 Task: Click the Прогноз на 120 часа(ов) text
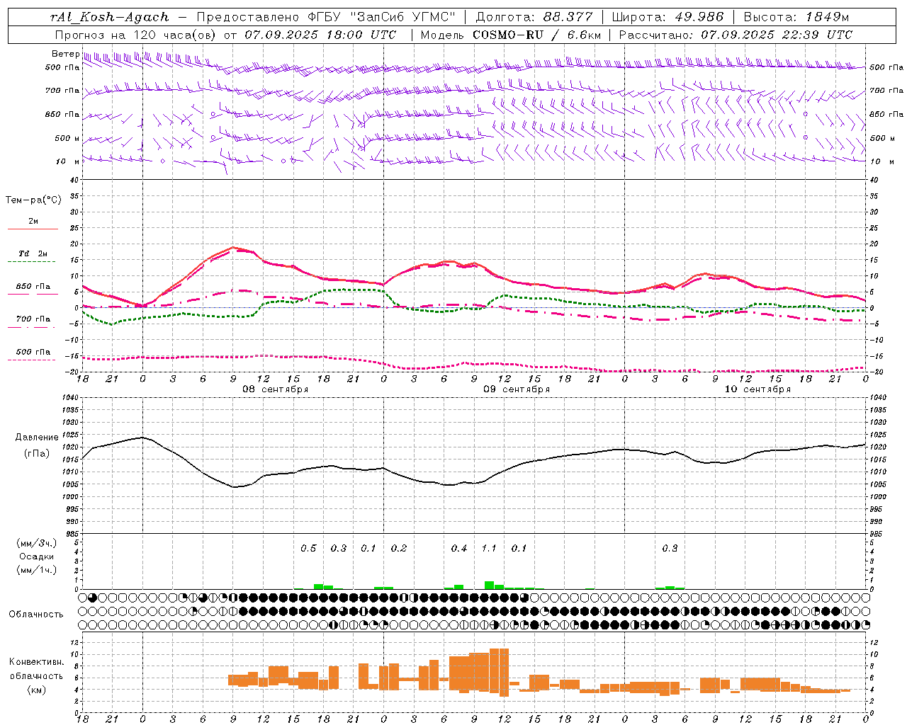coord(135,34)
